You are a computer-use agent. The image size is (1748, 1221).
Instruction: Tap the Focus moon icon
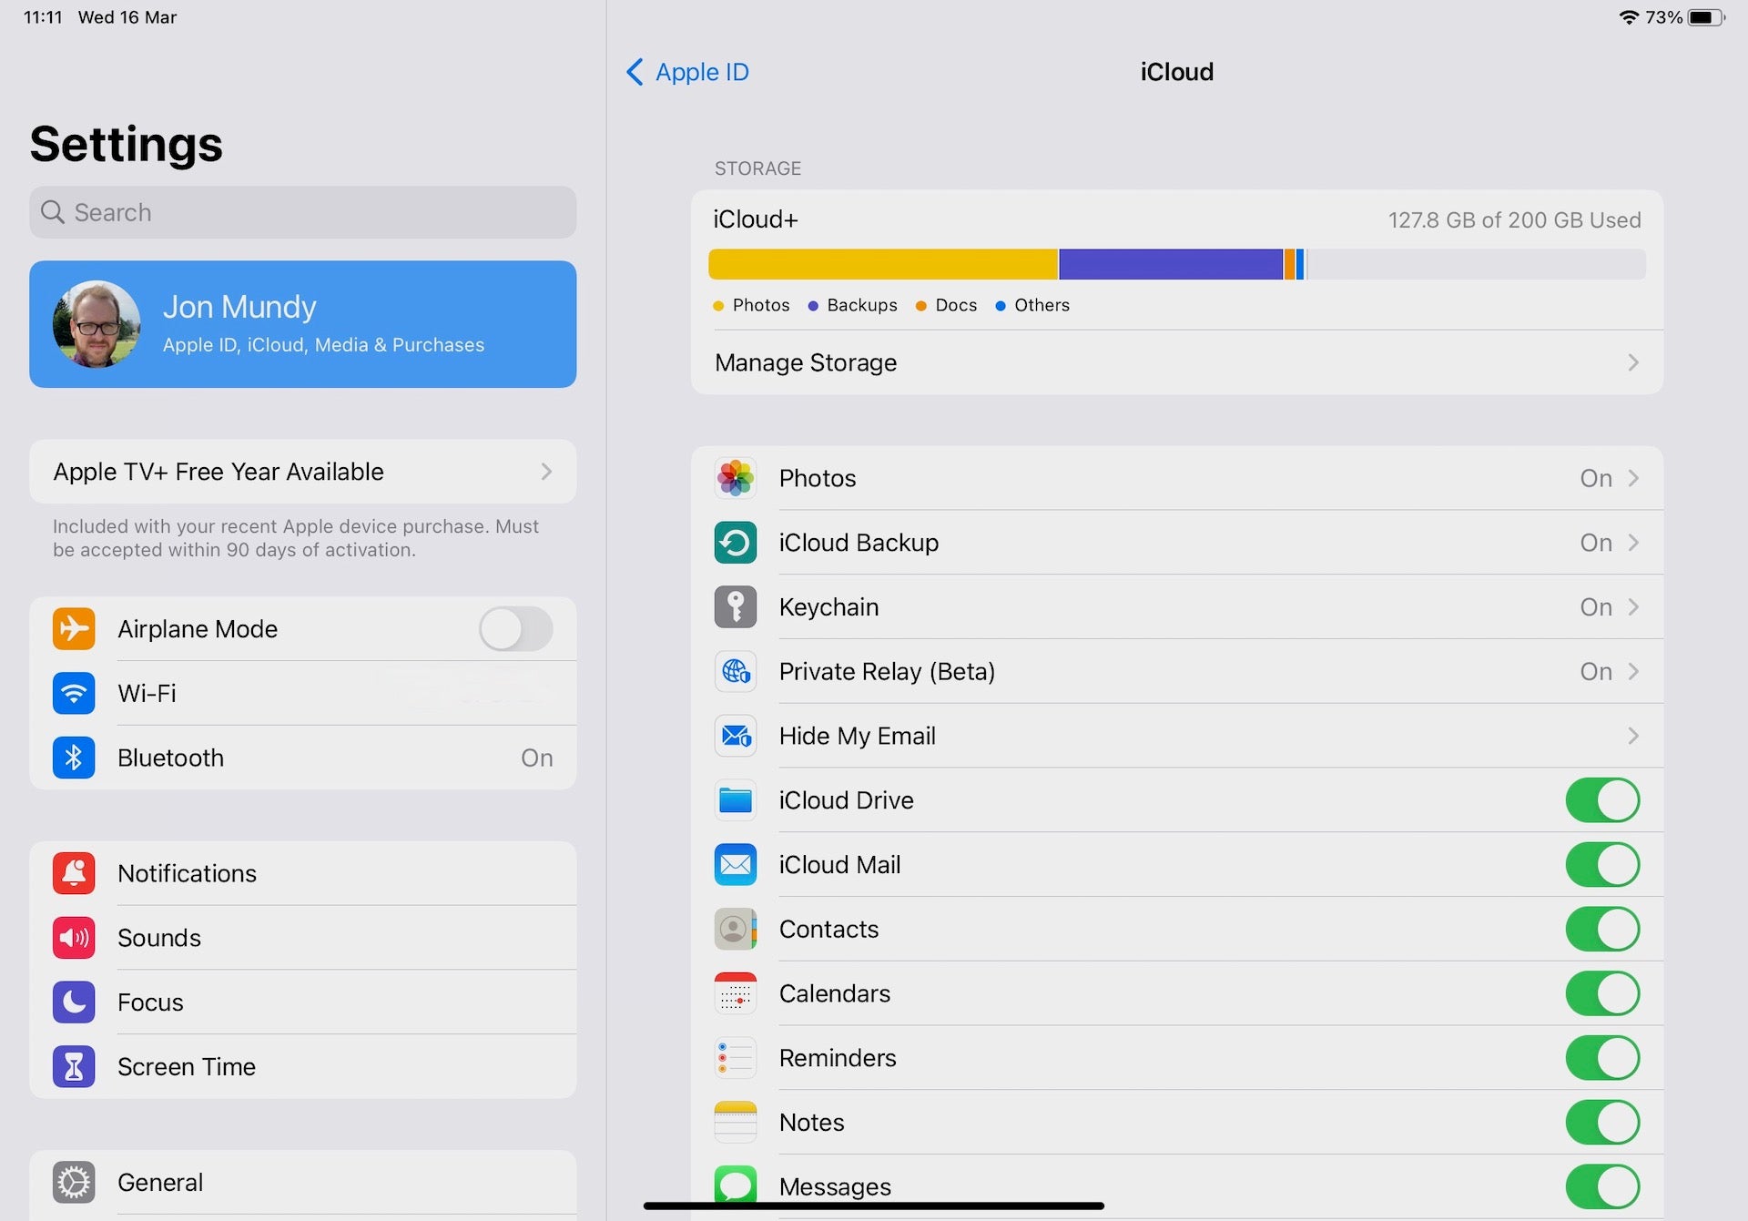point(74,1002)
